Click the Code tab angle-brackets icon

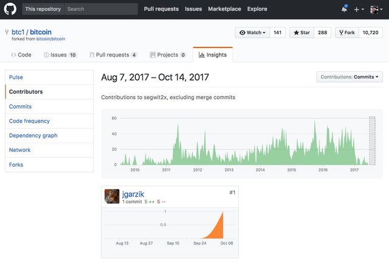(x=13, y=55)
